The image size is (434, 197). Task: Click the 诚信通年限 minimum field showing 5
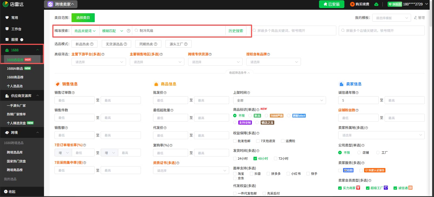click(x=358, y=100)
